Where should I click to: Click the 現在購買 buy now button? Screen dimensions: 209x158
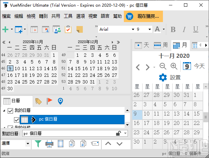[x=143, y=16]
